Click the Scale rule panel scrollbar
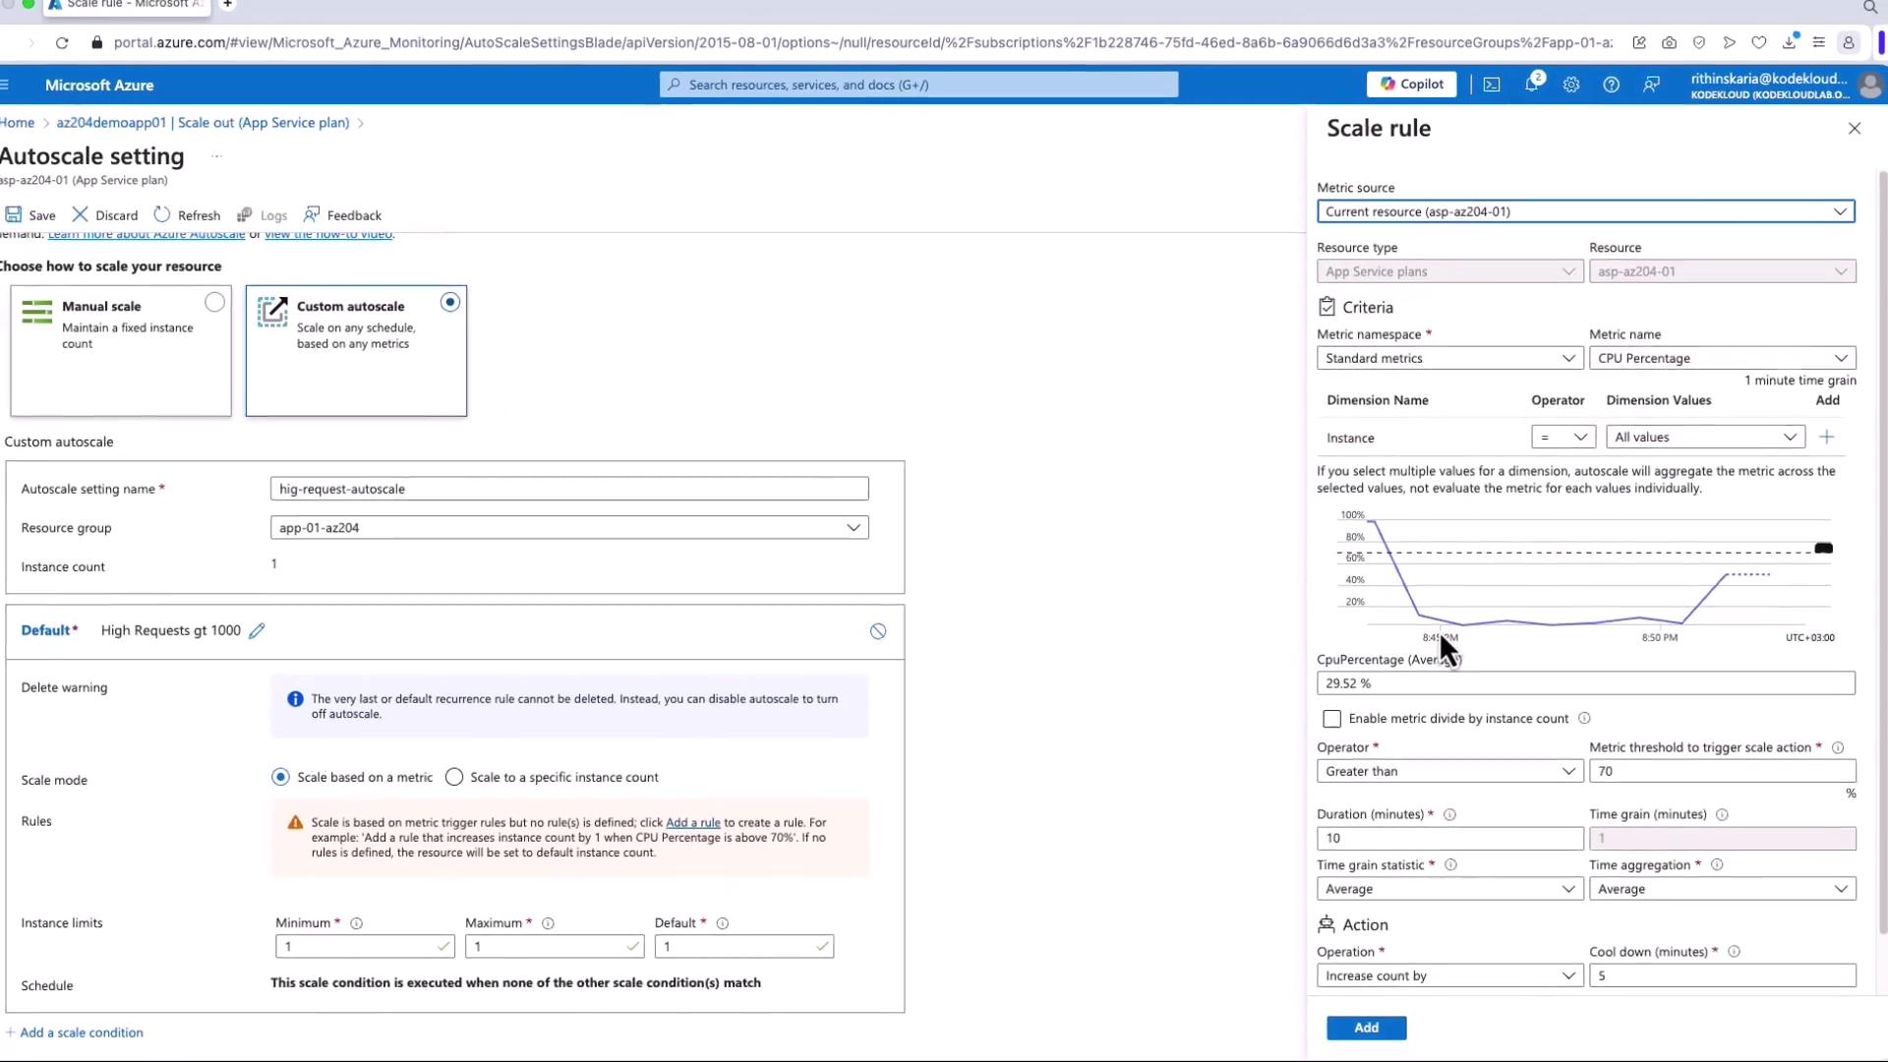1888x1062 pixels. pos(1882,551)
